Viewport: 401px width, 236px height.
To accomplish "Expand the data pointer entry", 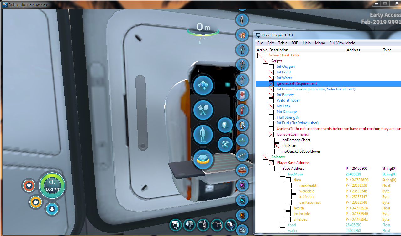I will click(x=288, y=180).
